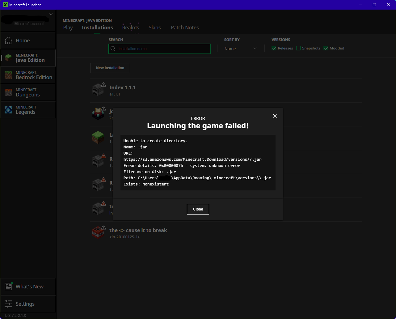396x319 pixels.
Task: Select Minecraft Java Edition grass block icon
Action: (x=8, y=58)
